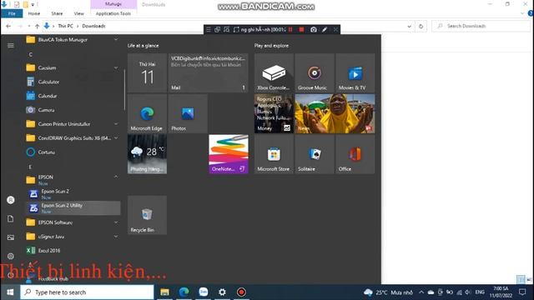Expand the Start menu hamburger button
534x300 pixels.
point(11,45)
